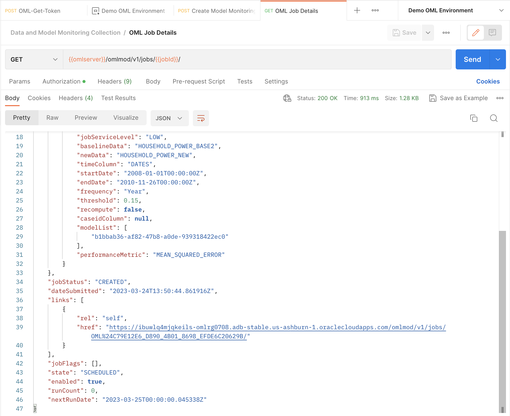Image resolution: width=510 pixels, height=416 pixels.
Task: Switch to the Test Results tab
Action: [118, 98]
